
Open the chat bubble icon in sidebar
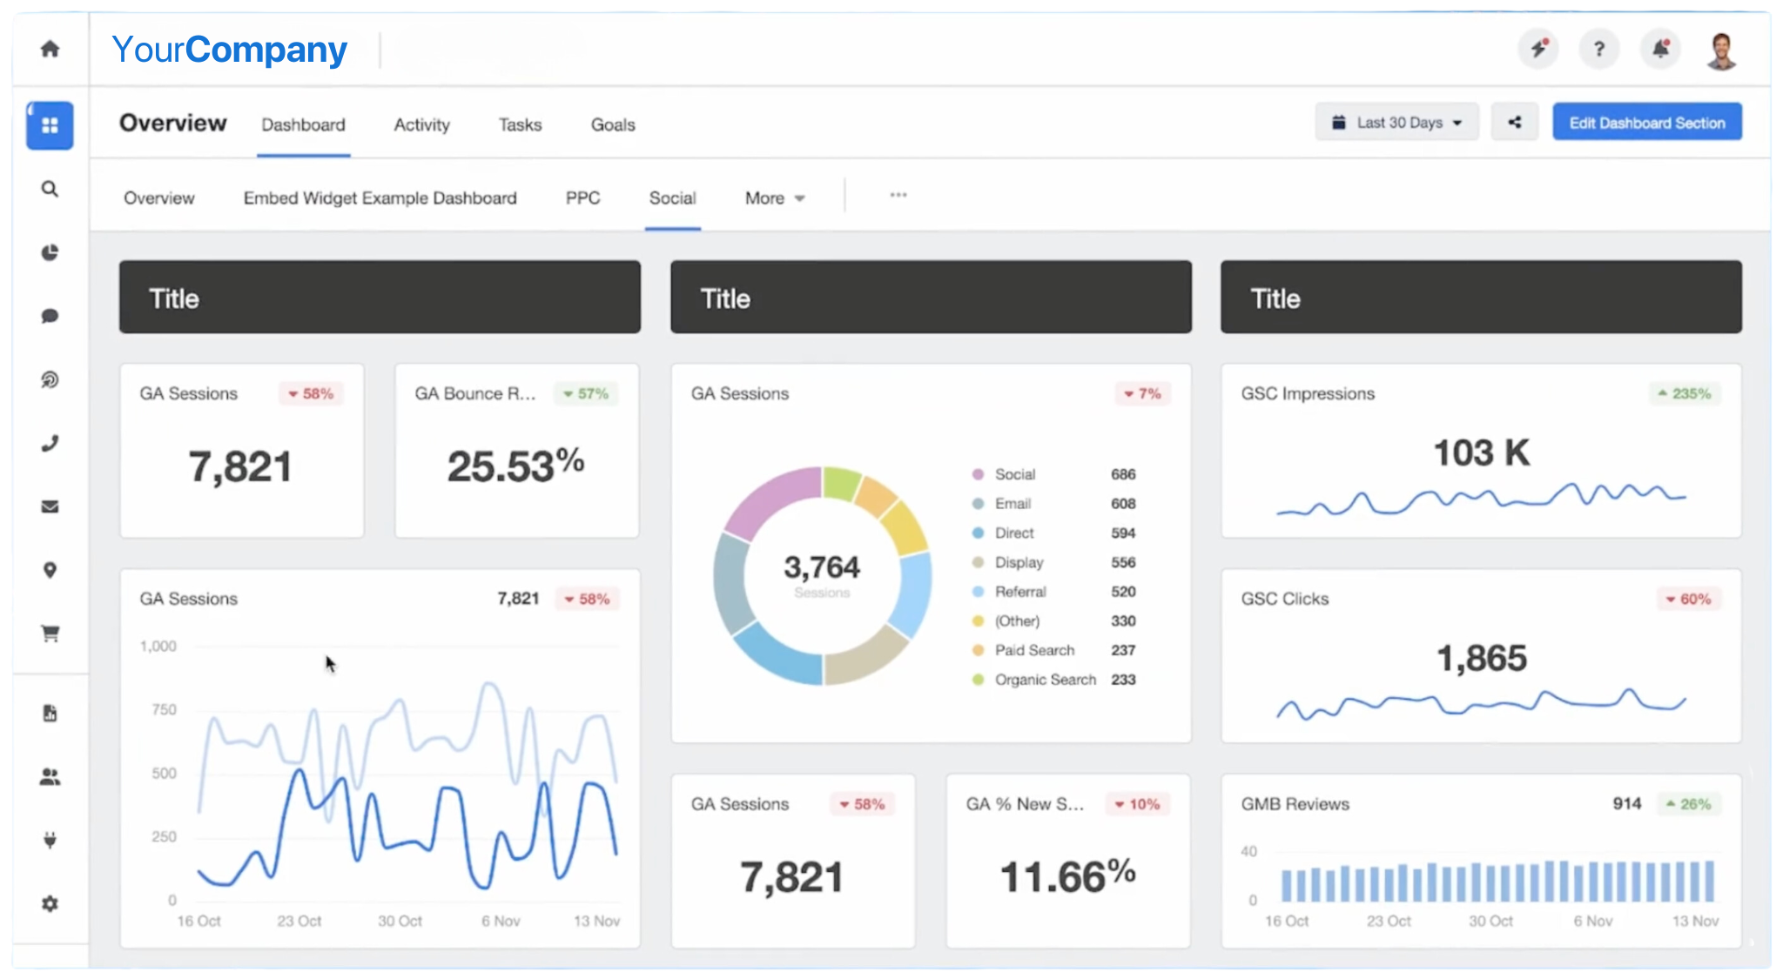tap(50, 316)
